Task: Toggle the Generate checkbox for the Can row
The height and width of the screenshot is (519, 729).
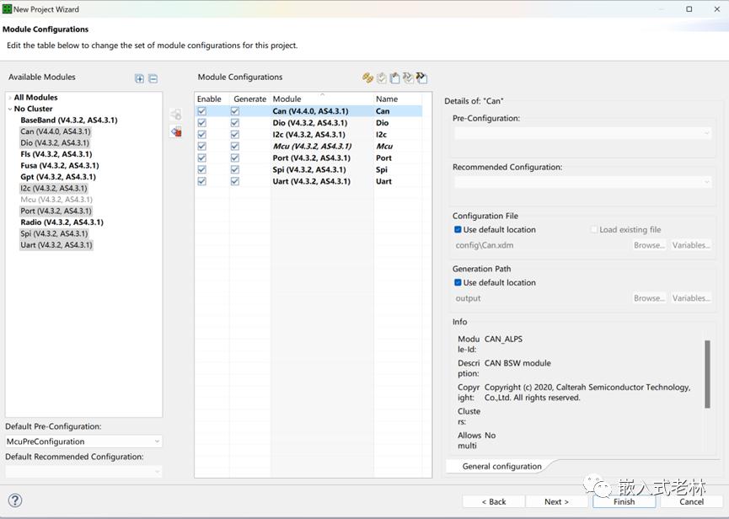Action: pos(235,111)
